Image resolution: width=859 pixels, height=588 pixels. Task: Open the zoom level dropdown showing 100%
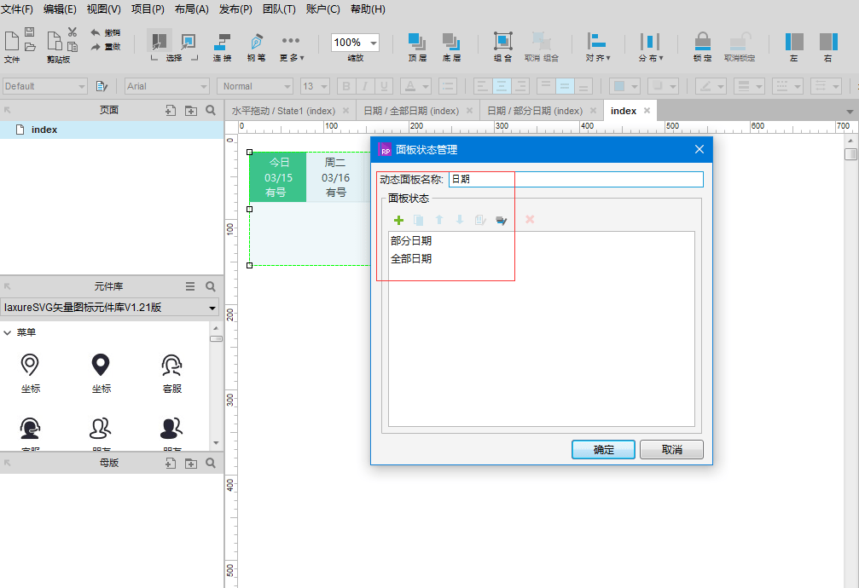(371, 42)
